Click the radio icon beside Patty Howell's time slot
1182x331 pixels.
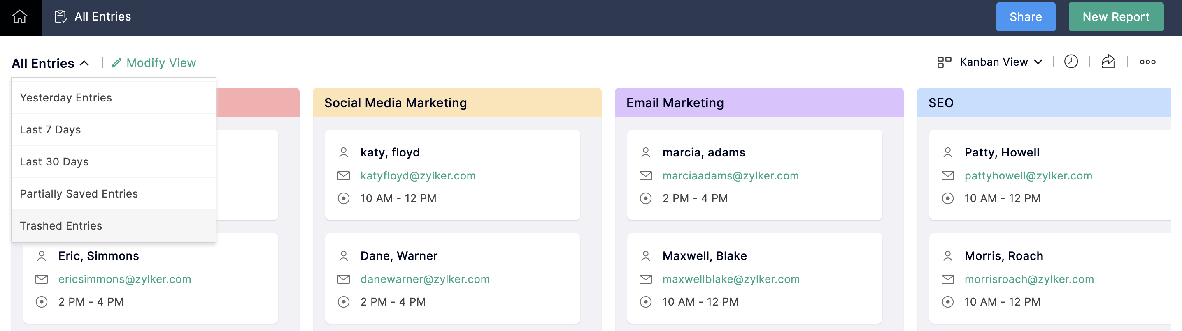click(947, 199)
